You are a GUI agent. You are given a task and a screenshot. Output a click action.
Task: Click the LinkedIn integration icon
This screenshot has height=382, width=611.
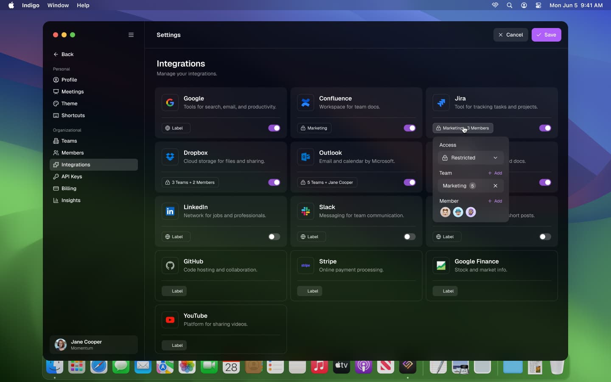click(x=170, y=211)
